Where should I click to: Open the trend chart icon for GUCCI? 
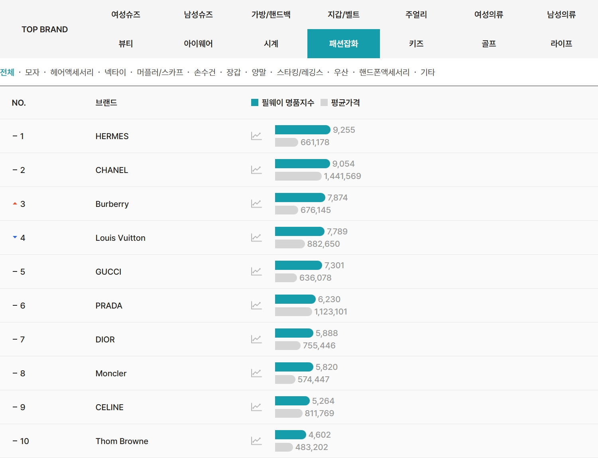256,271
